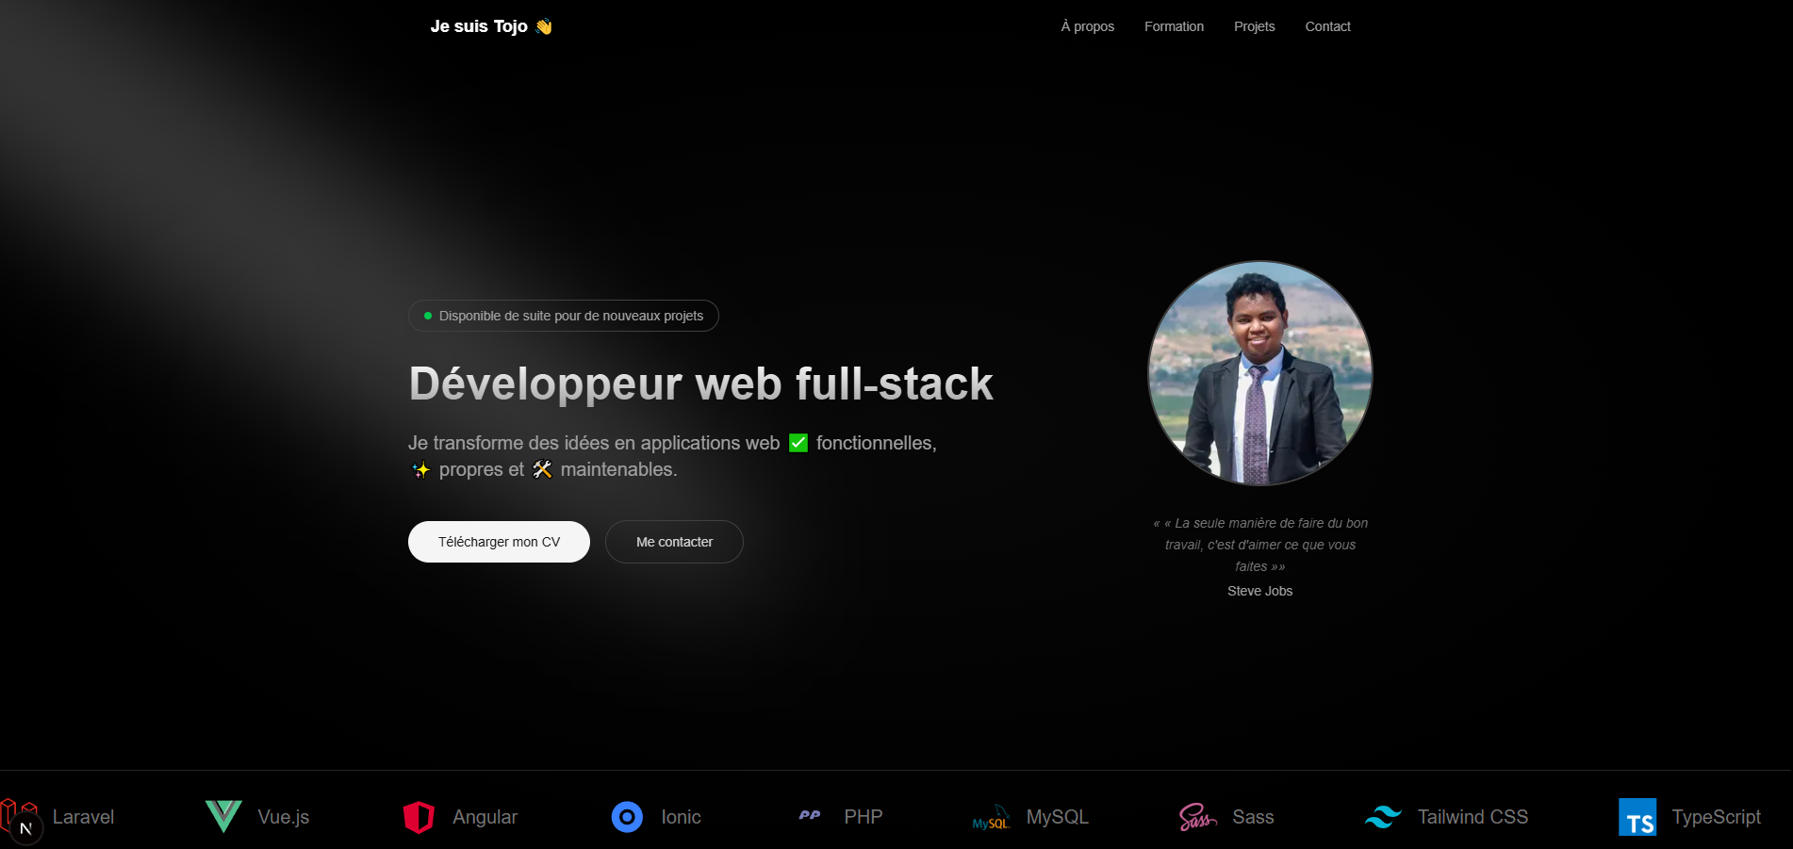The height and width of the screenshot is (849, 1793).
Task: Open the Contact nav link
Action: click(x=1327, y=26)
